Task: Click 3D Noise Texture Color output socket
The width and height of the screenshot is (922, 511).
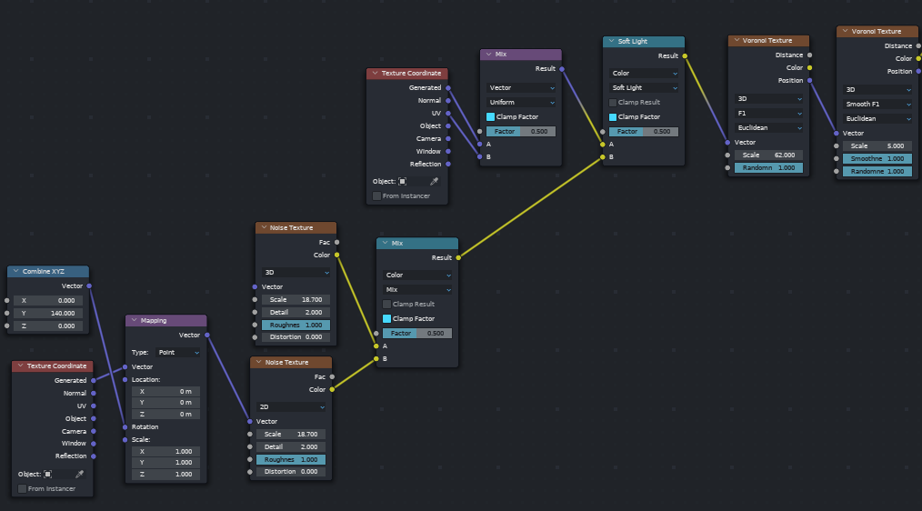Action: click(337, 255)
